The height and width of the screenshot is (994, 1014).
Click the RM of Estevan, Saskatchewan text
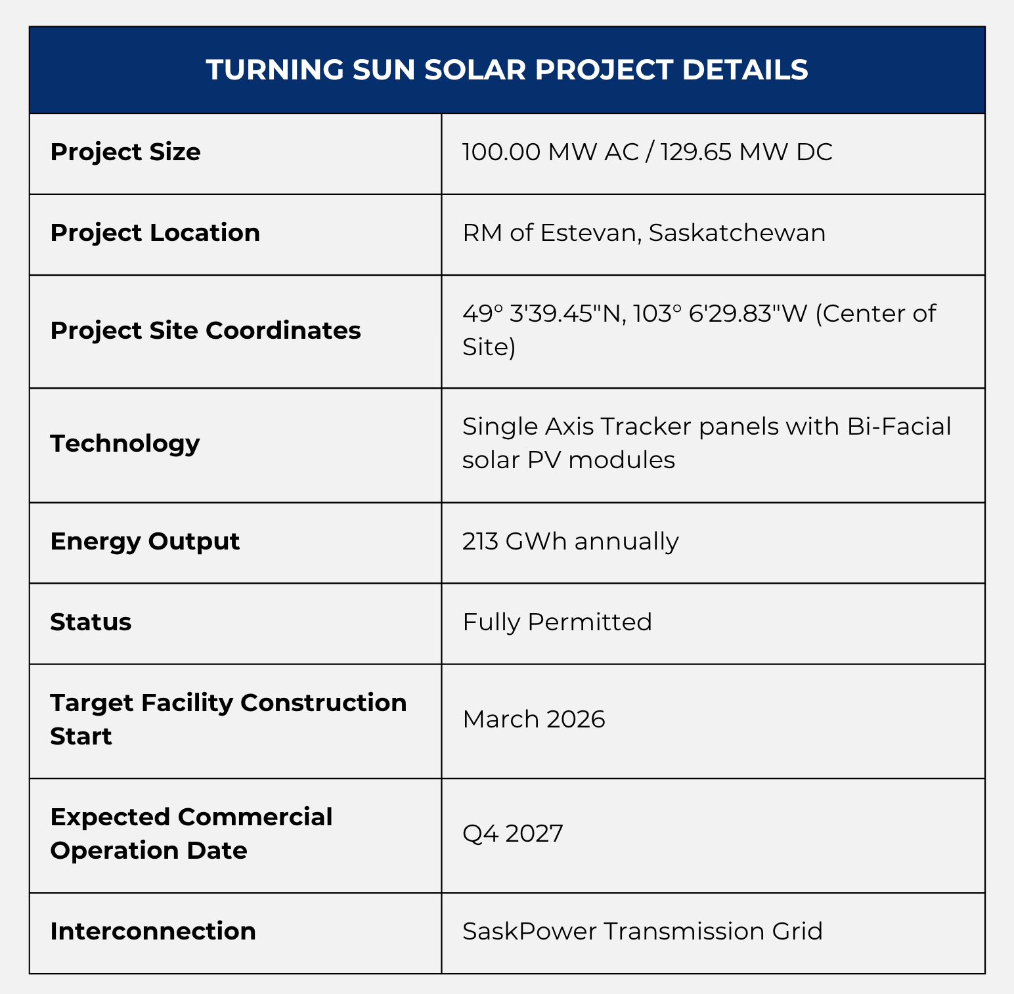644,233
